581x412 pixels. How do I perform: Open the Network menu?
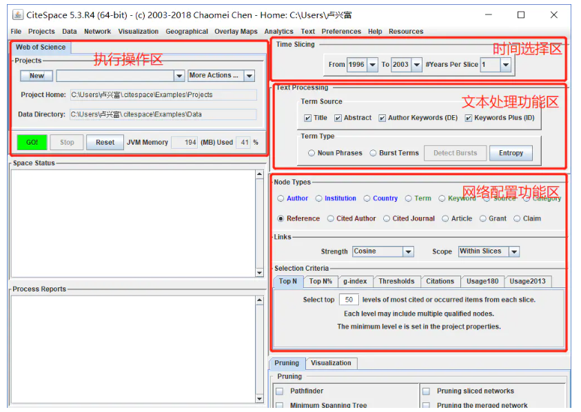[97, 32]
